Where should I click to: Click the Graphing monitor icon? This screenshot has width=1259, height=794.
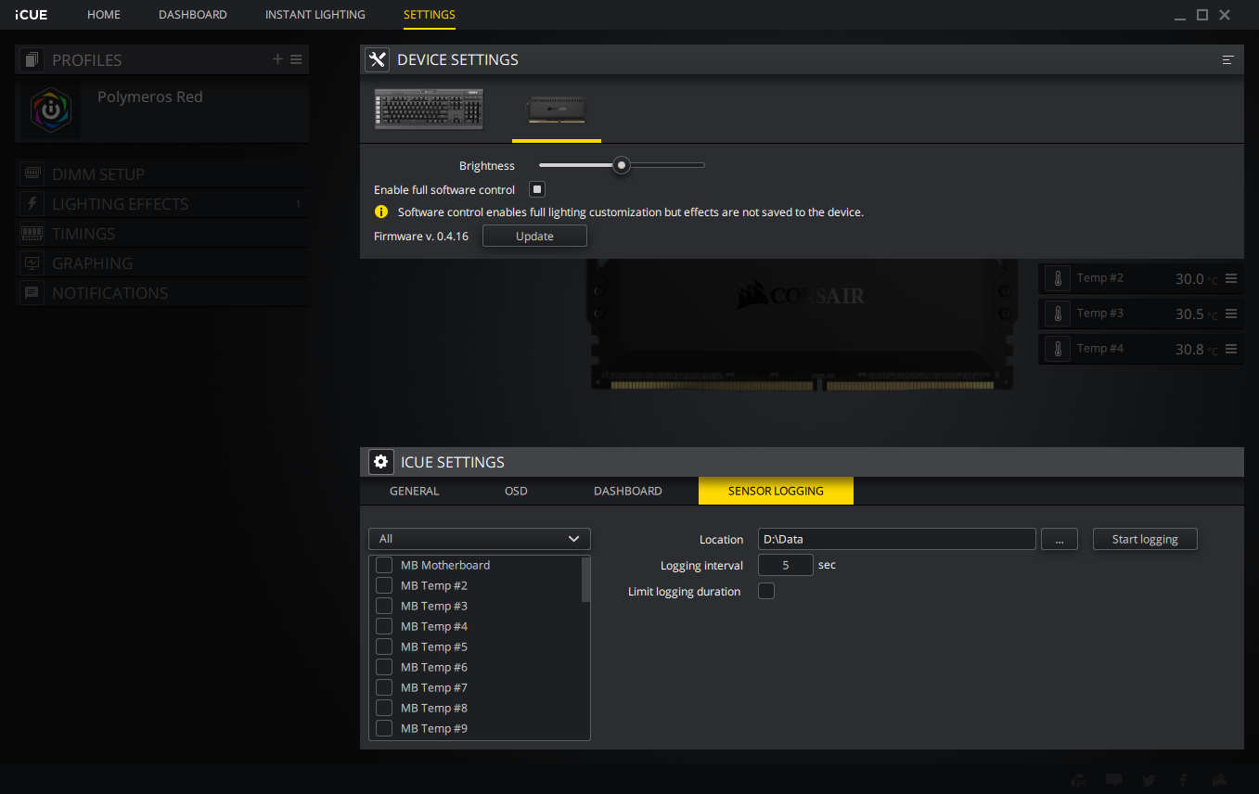(x=32, y=263)
